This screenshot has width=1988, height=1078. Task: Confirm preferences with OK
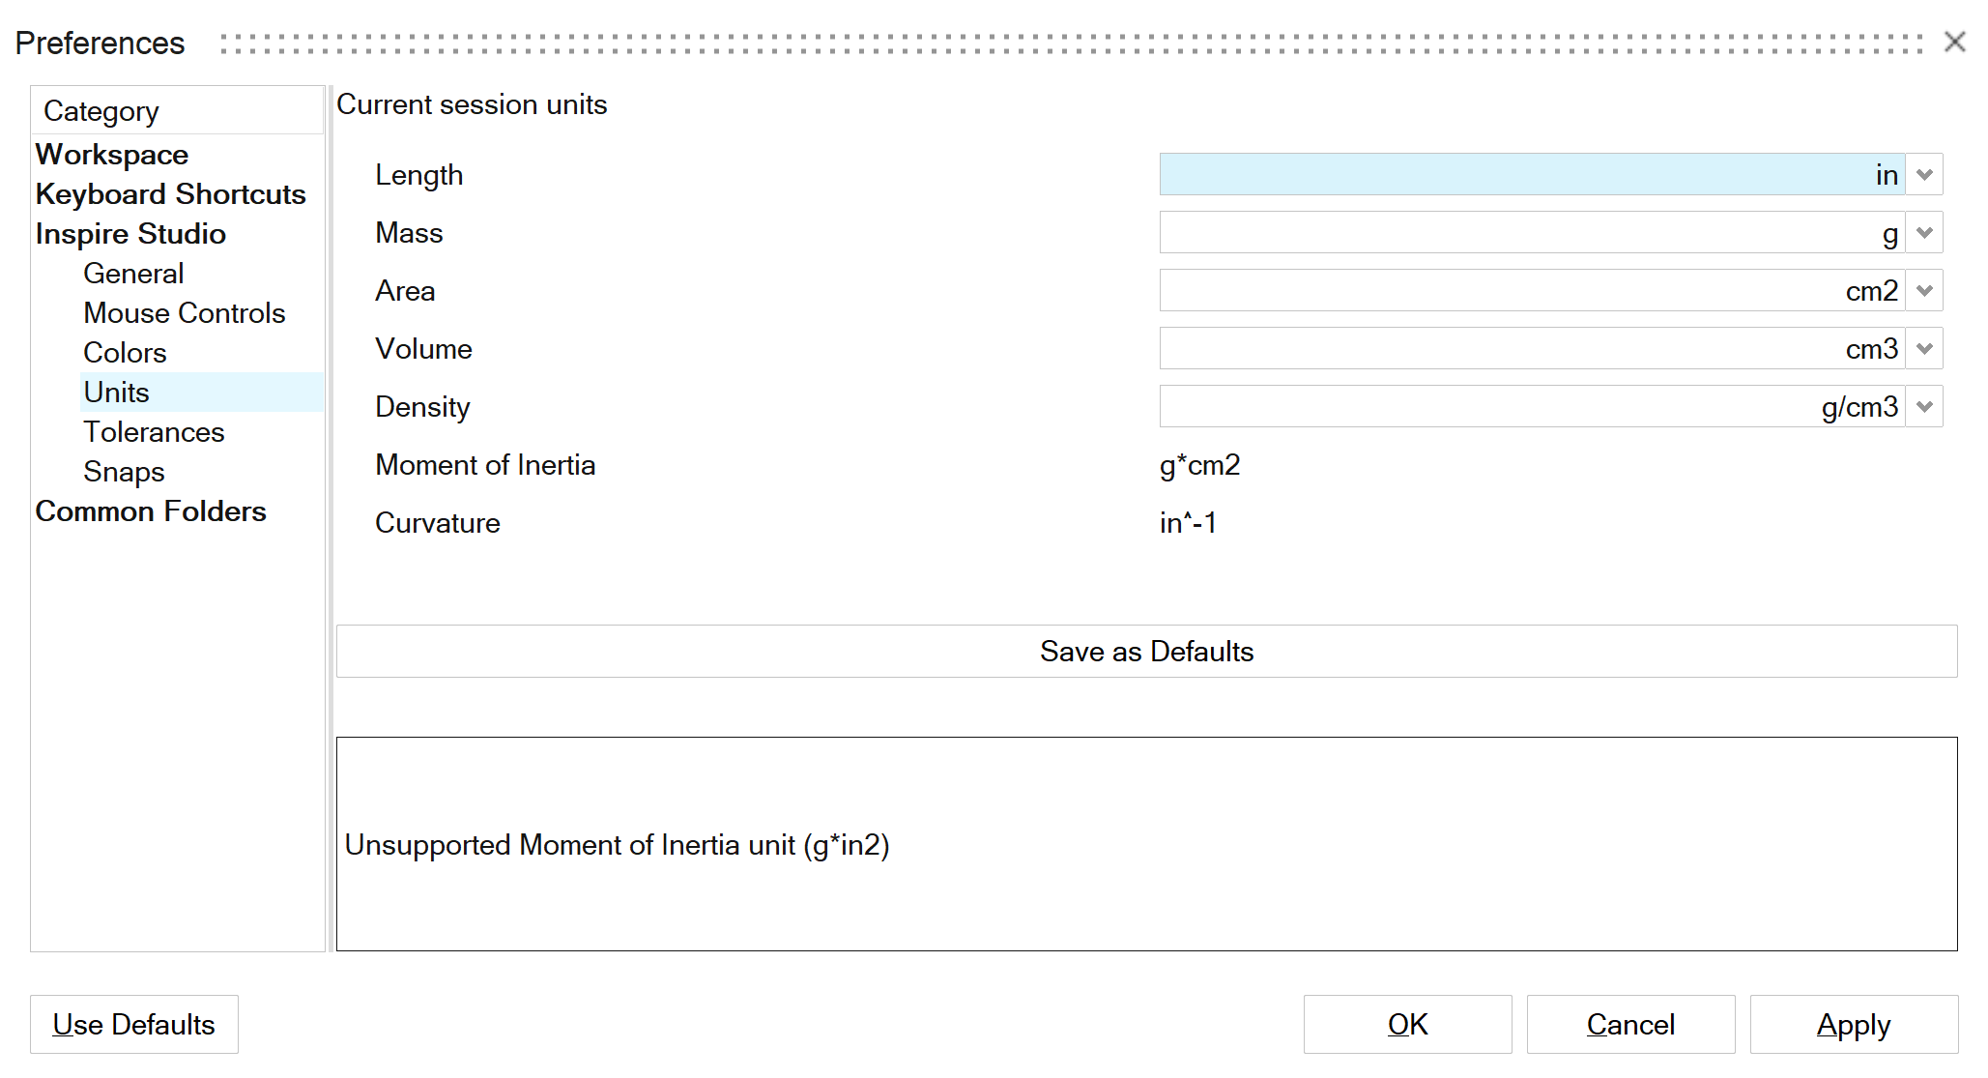click(x=1407, y=1025)
